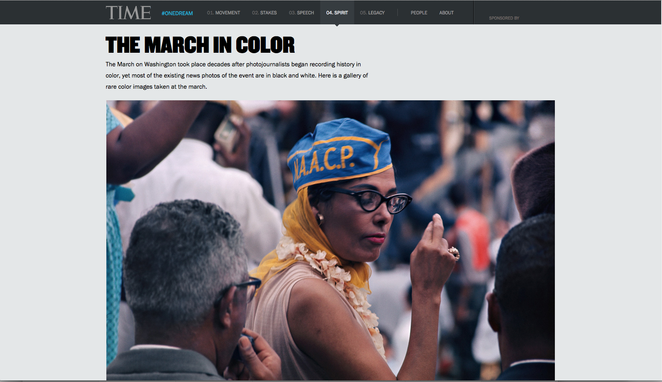662x382 pixels.
Task: Click The March in Color headline
Action: pos(200,45)
